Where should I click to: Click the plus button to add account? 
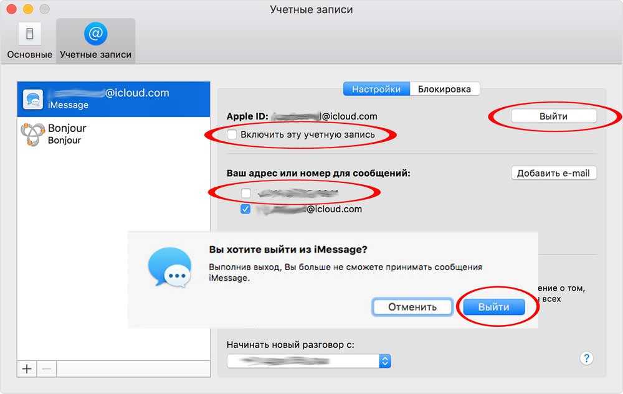click(x=27, y=368)
